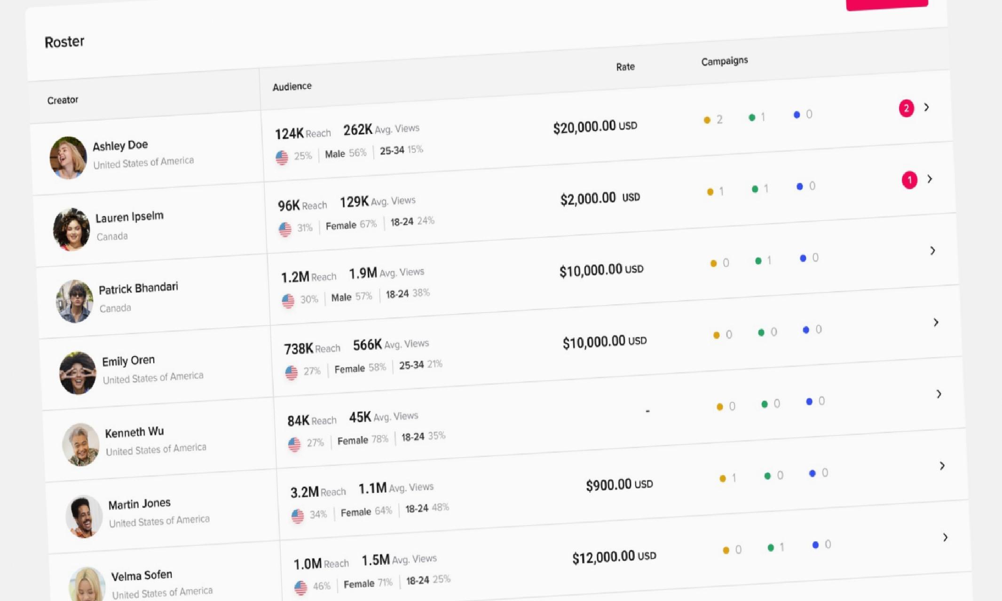Image resolution: width=1002 pixels, height=601 pixels.
Task: Click Female 78% in Kenneth Wu's audience
Action: 363,440
